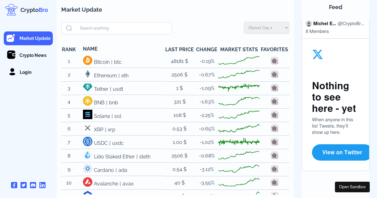View Bitcoin market stats chart
Screen dimensions: 377x198
[239, 61]
